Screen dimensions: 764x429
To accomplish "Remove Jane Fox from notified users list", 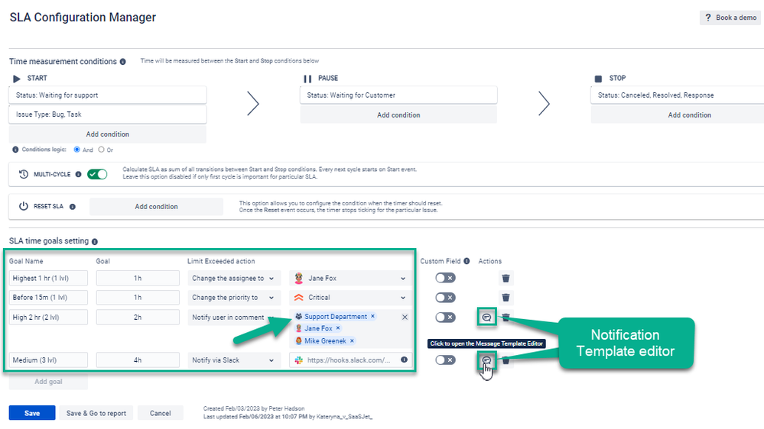I will [x=338, y=328].
